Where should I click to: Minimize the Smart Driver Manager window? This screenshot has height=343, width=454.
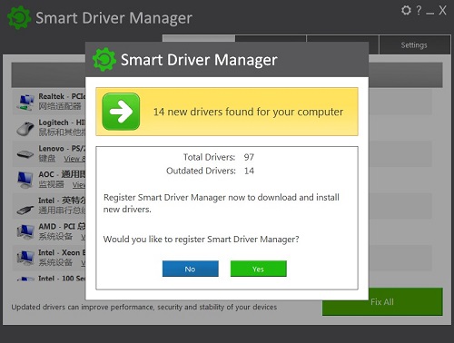point(429,13)
